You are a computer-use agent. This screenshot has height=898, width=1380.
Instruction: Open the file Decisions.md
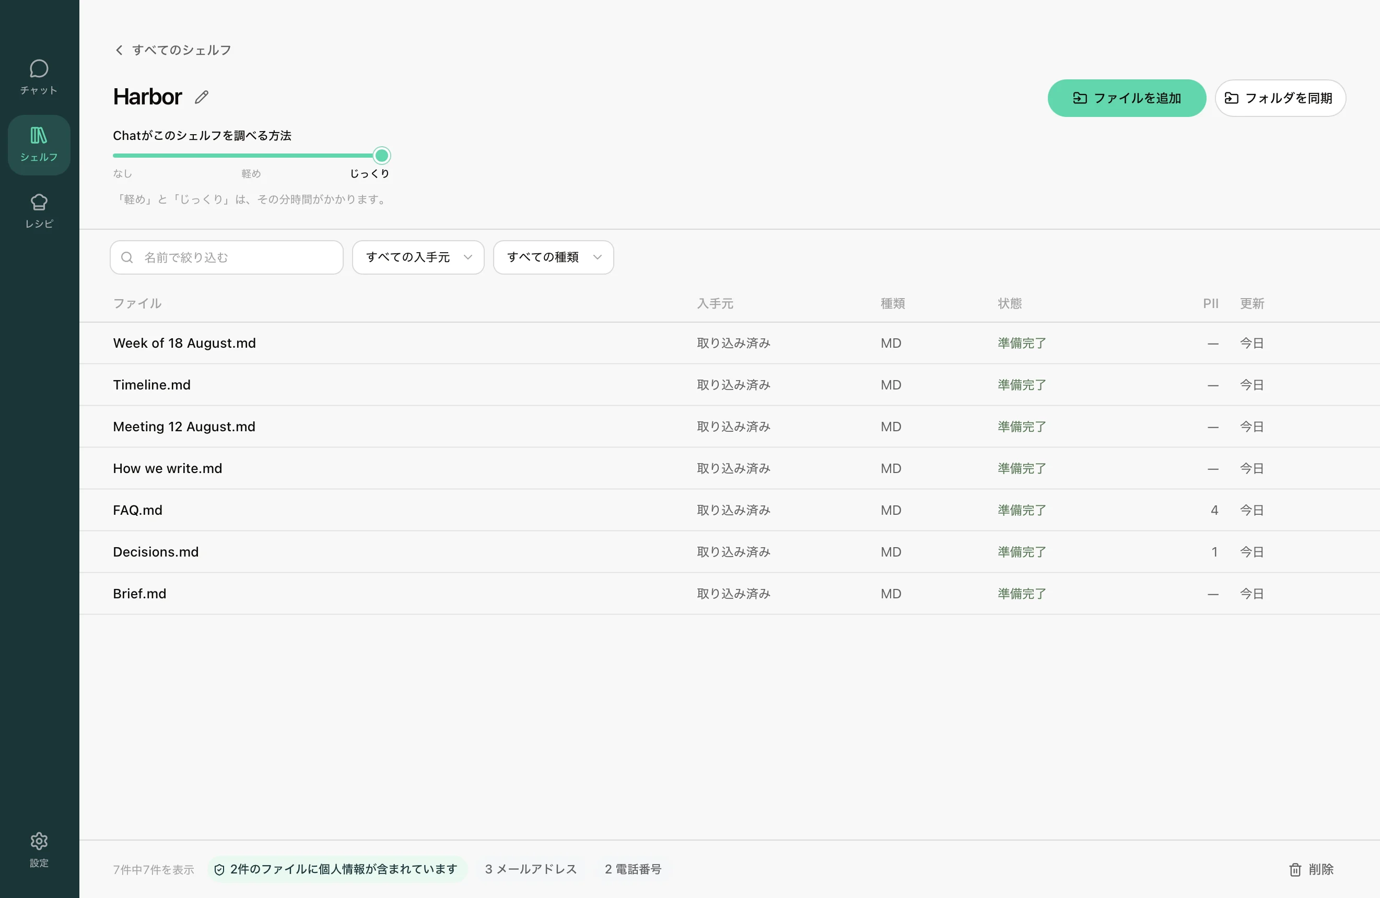156,551
